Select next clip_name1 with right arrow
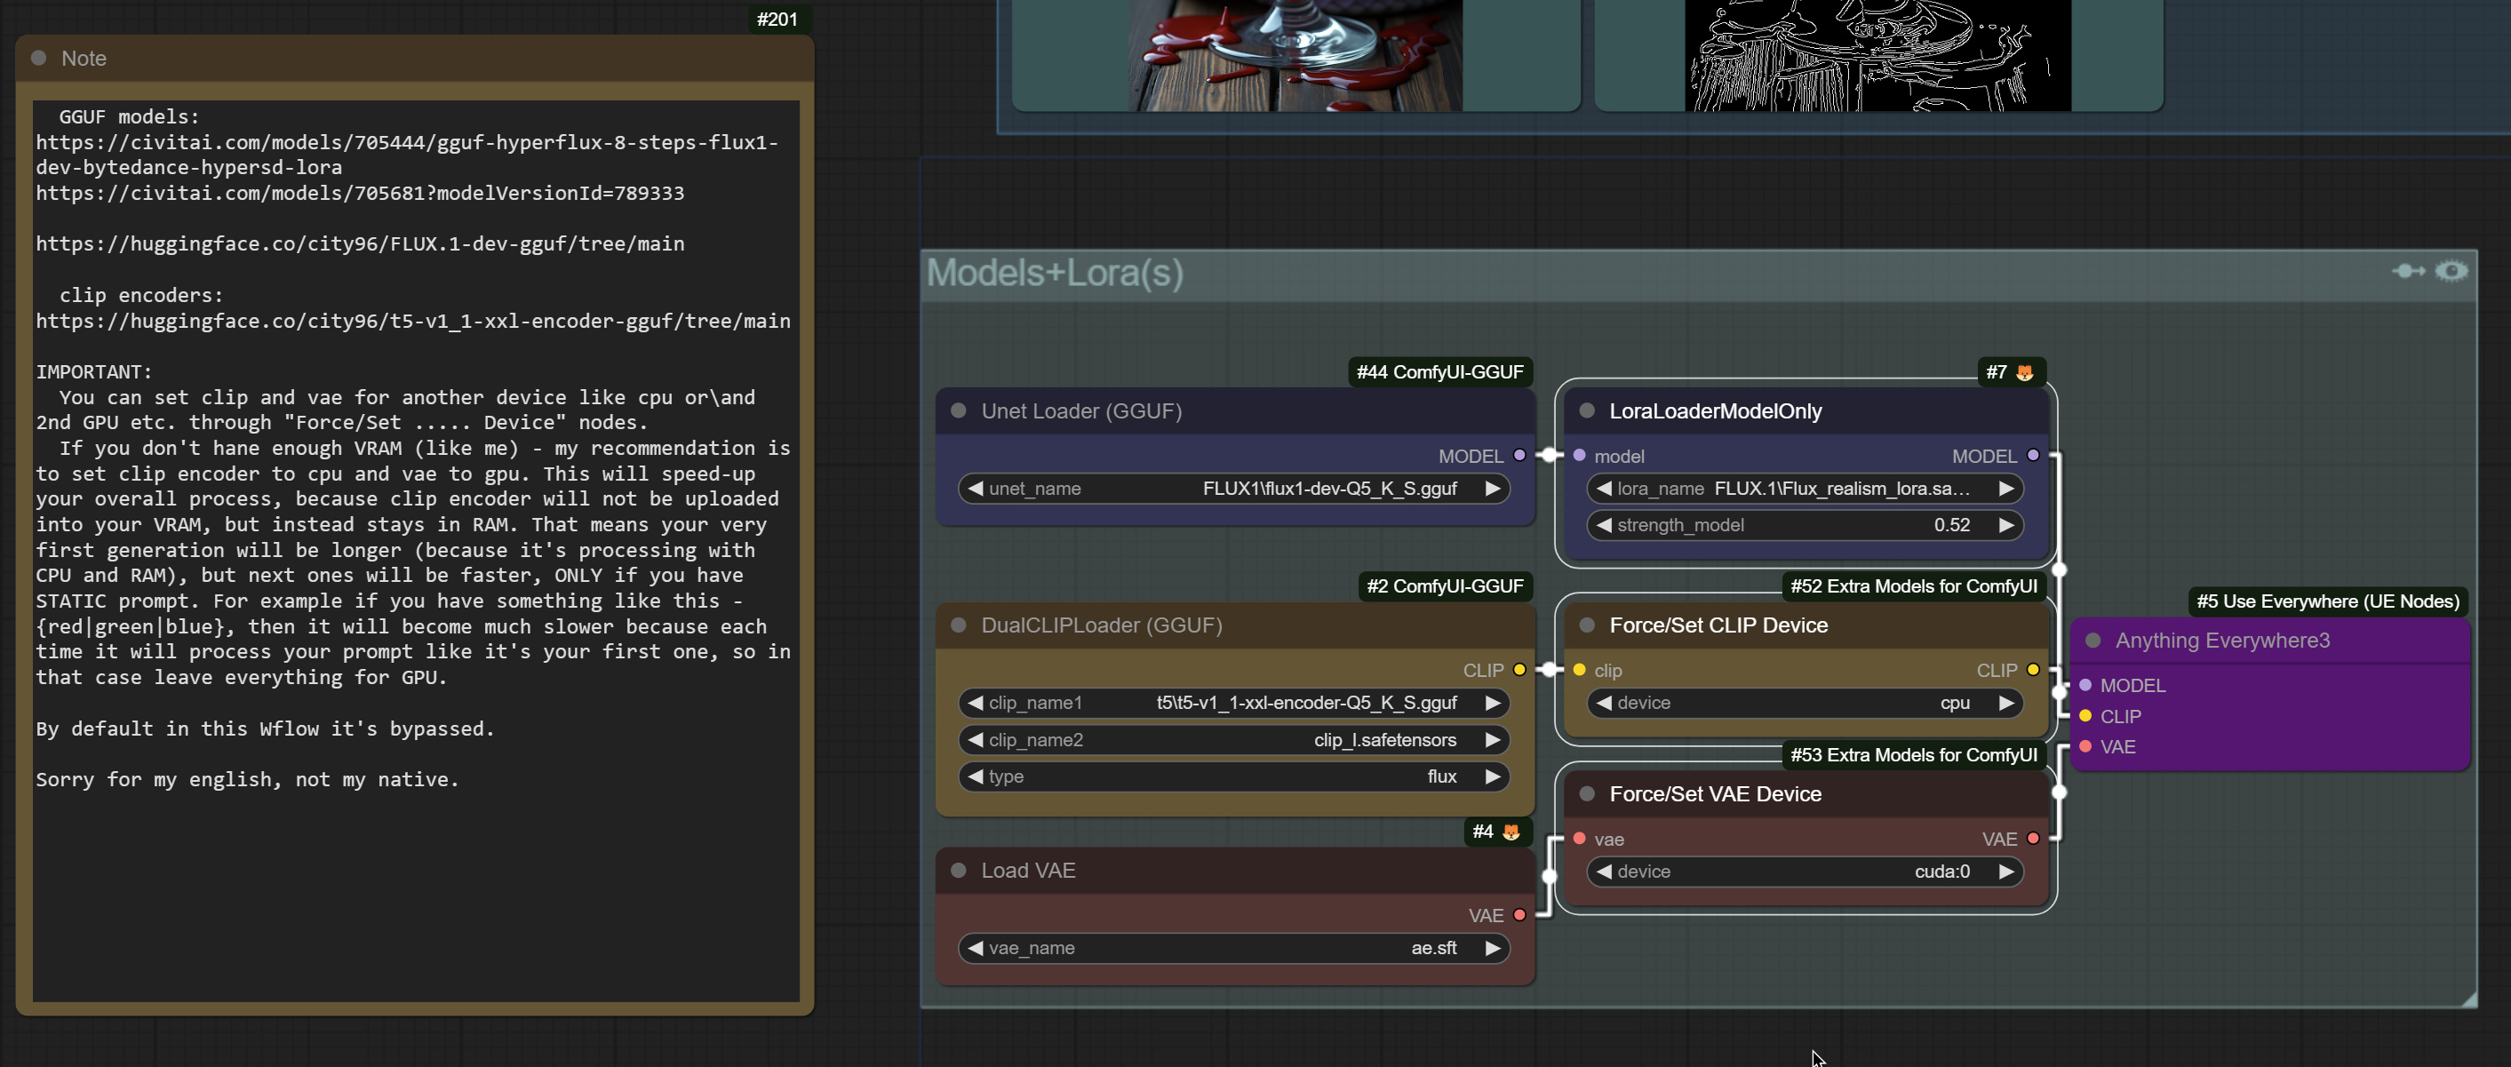Viewport: 2511px width, 1067px height. pyautogui.click(x=1493, y=703)
